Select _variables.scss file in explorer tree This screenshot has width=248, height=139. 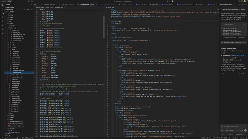(x=19, y=73)
